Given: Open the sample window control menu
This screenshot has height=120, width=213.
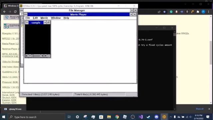Looking at the screenshot, I should pyautogui.click(x=27, y=23).
